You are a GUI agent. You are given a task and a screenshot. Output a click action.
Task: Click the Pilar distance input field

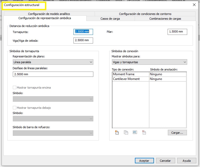coord(177,32)
